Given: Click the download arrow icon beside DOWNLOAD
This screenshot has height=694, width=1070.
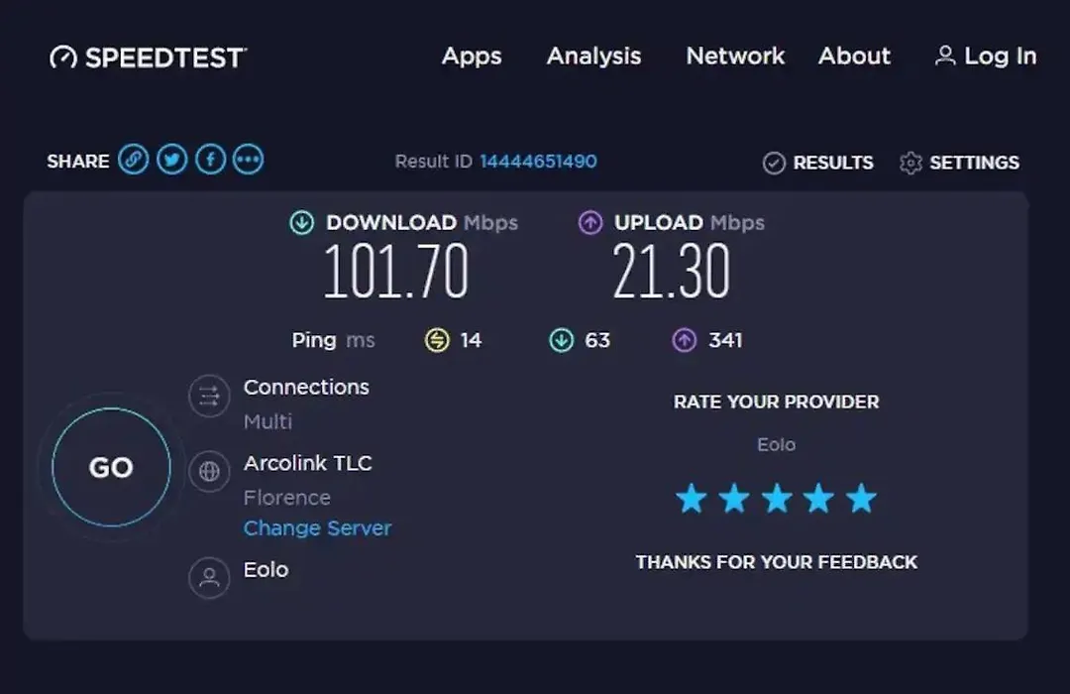Looking at the screenshot, I should 301,223.
